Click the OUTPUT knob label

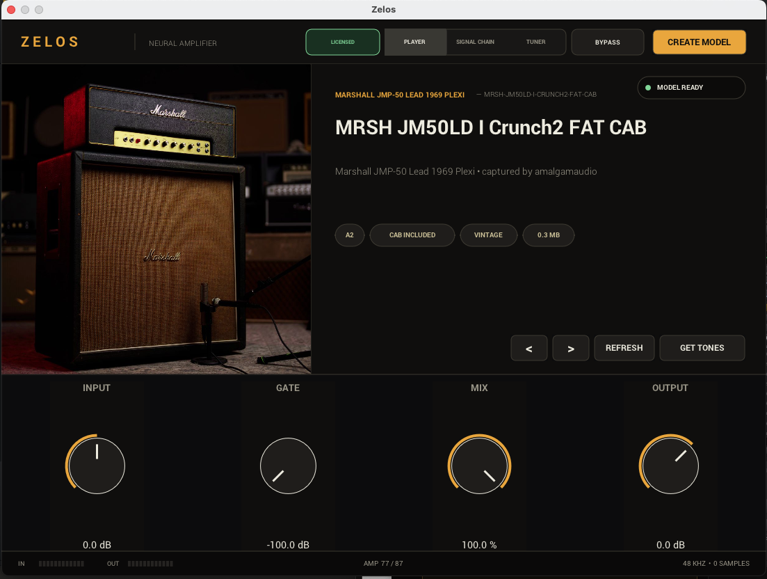click(670, 388)
